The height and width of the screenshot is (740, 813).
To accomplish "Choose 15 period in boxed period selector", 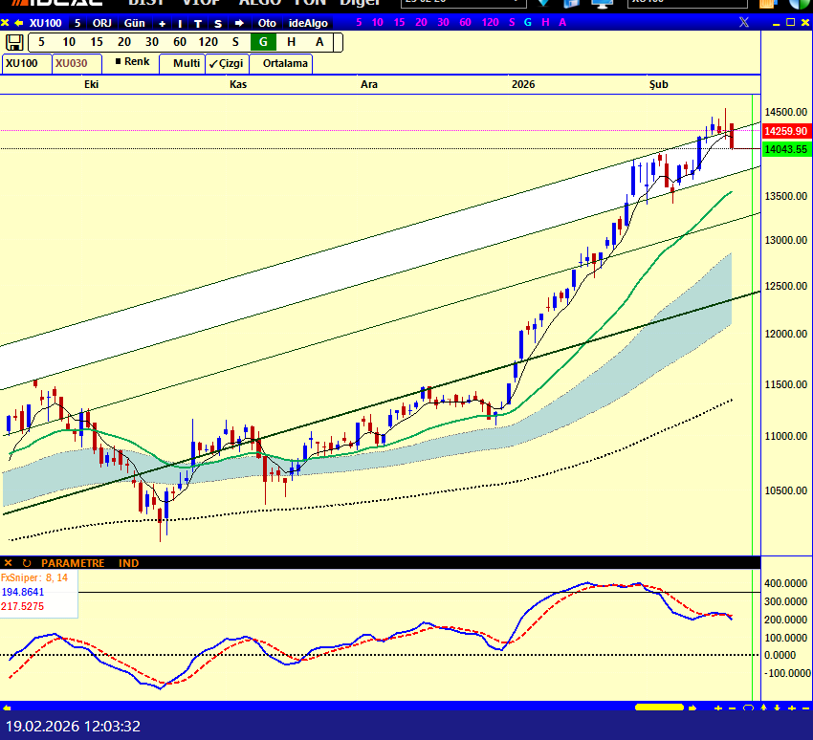I will pyautogui.click(x=97, y=42).
